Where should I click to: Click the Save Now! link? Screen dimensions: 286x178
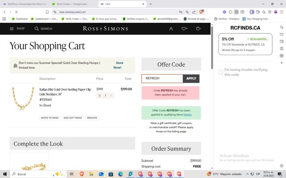pos(118,65)
